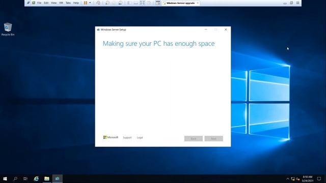Click the revert snapshot icon
The height and width of the screenshot is (183, 326).
tap(114, 3)
